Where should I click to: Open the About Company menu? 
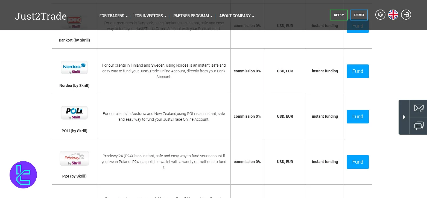pyautogui.click(x=236, y=16)
